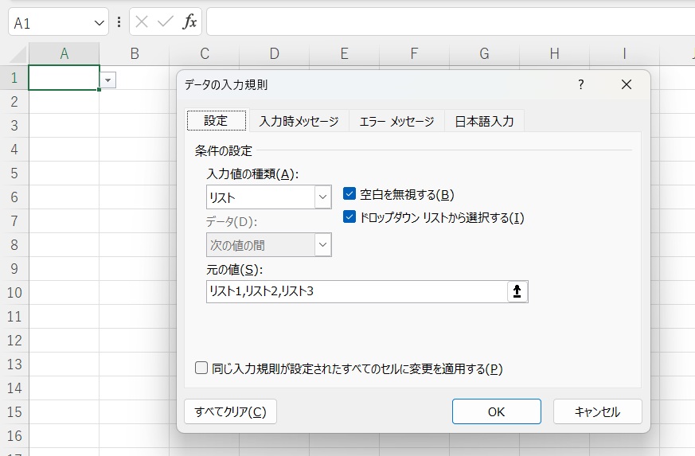Uncheck ドロップダウン リストから選択する
The image size is (695, 456).
point(349,217)
